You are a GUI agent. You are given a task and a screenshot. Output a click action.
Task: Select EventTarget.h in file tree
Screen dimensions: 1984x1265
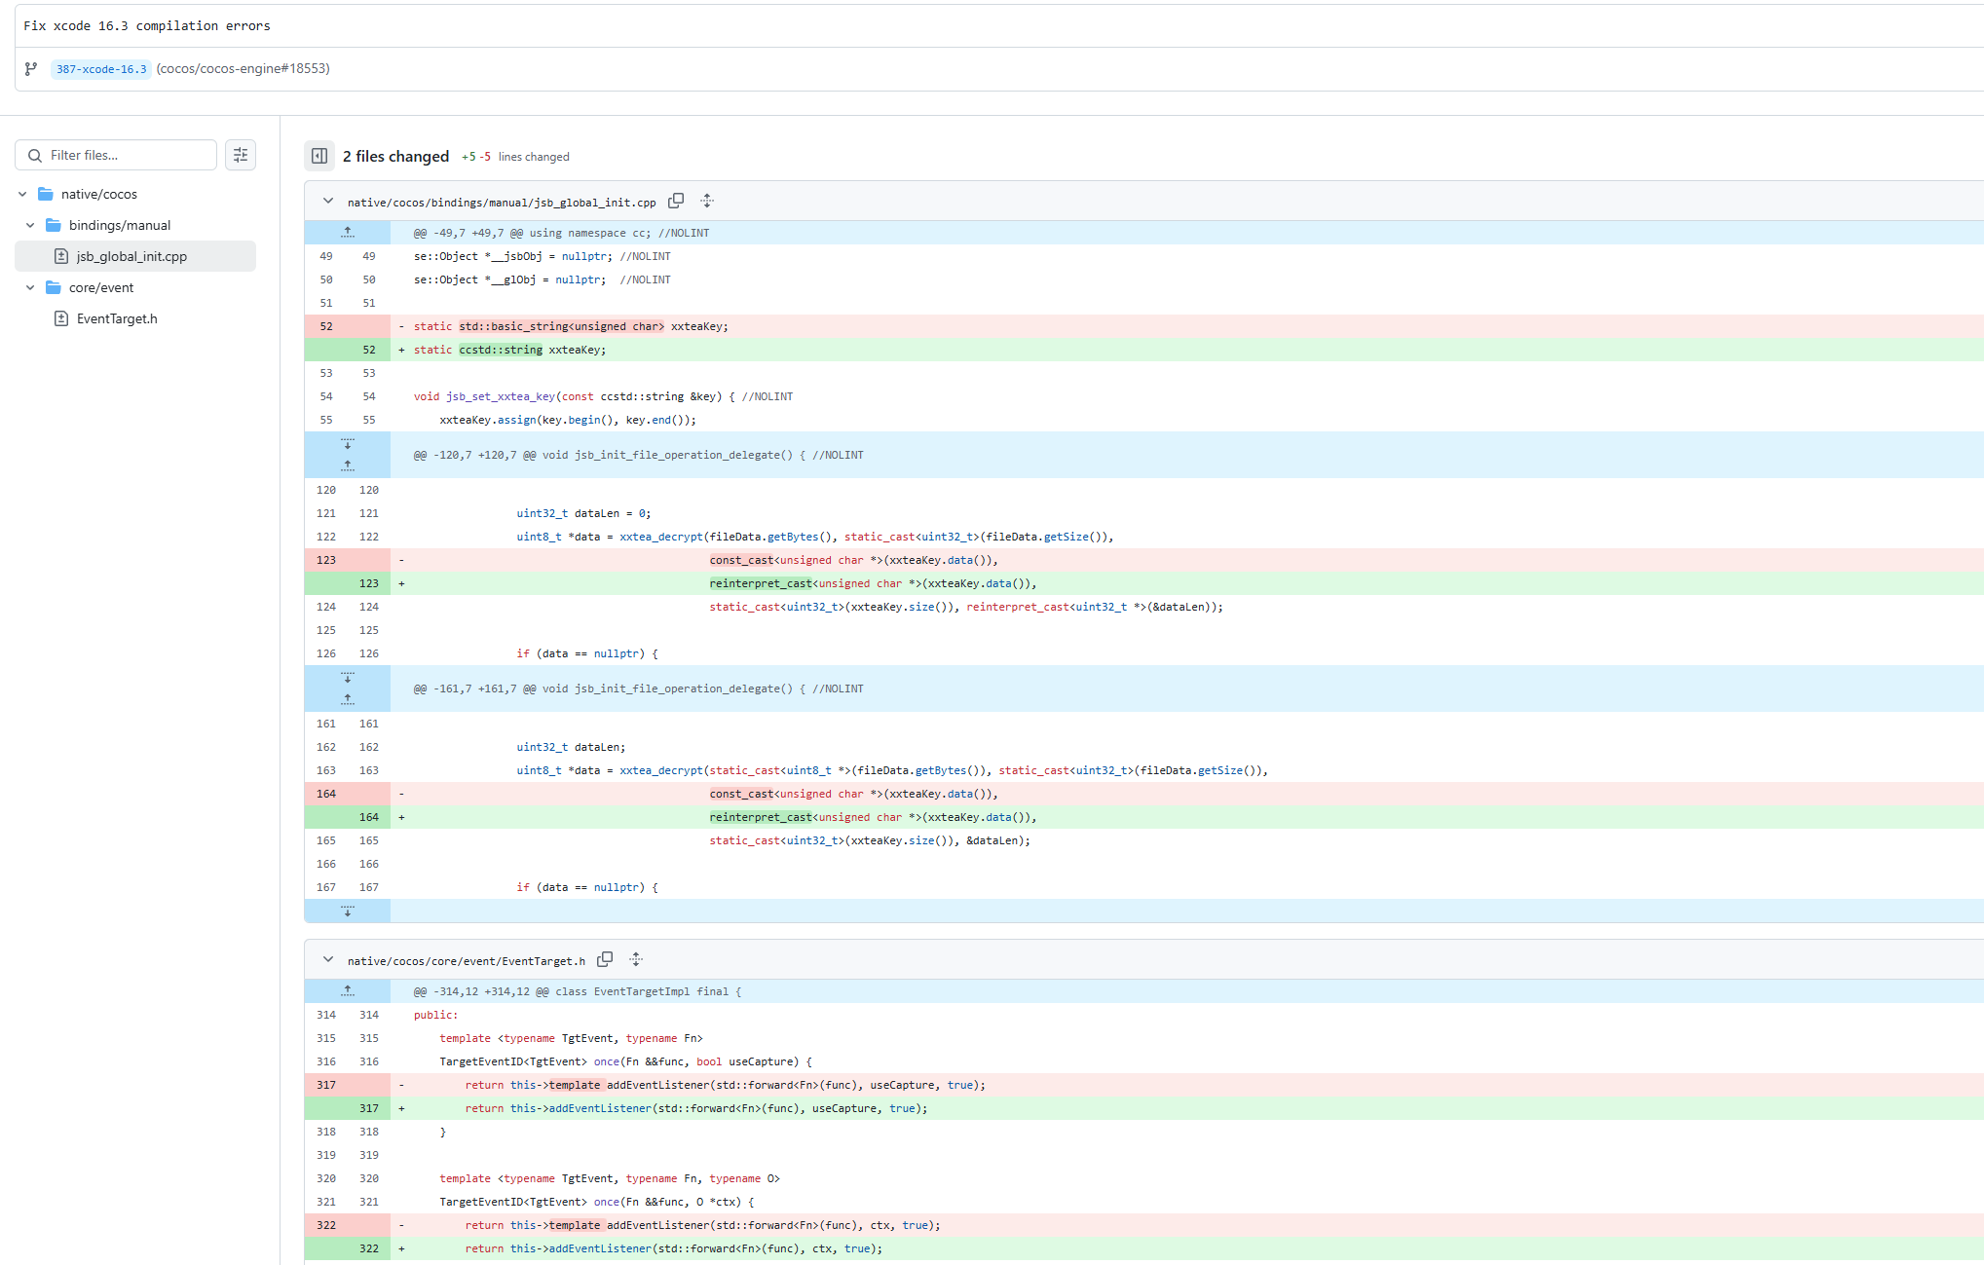[x=117, y=318]
